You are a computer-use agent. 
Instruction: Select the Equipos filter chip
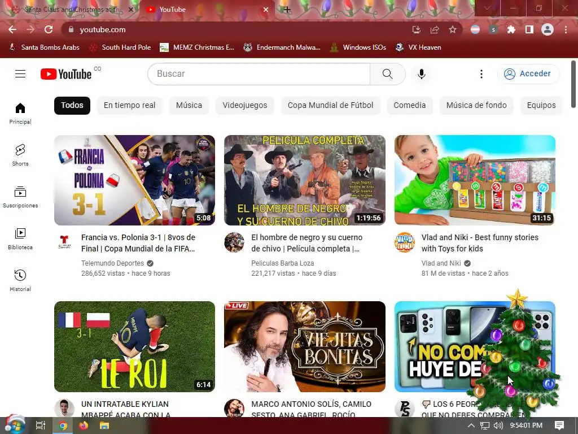(x=541, y=105)
